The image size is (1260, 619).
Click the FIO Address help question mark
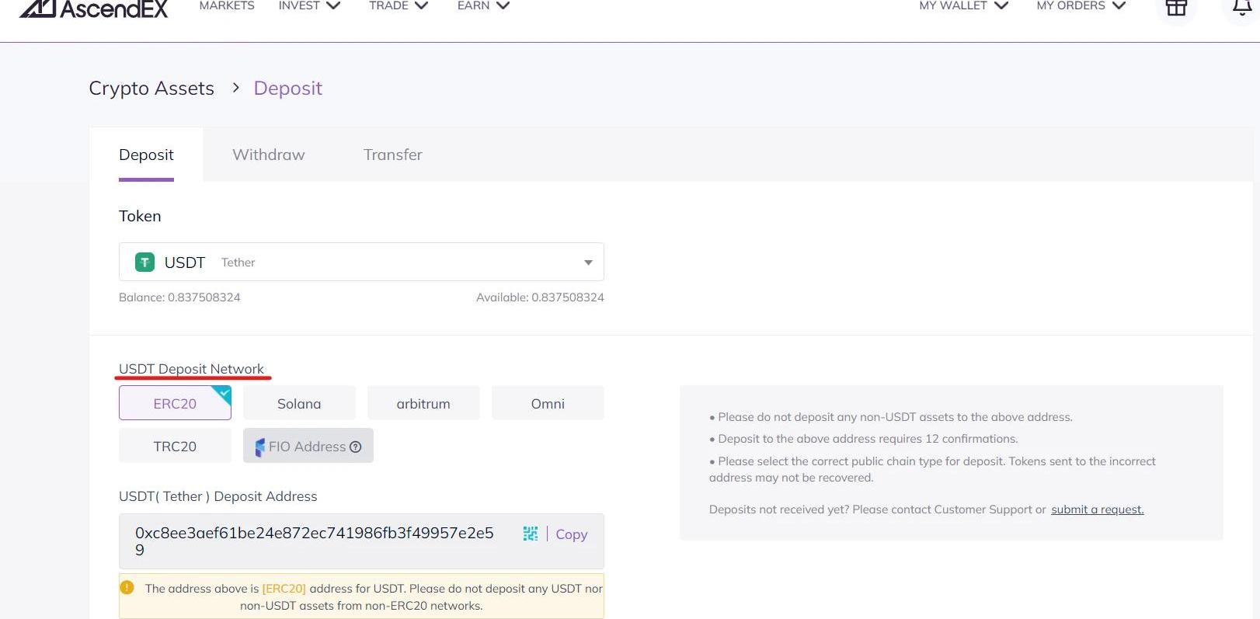(x=356, y=447)
